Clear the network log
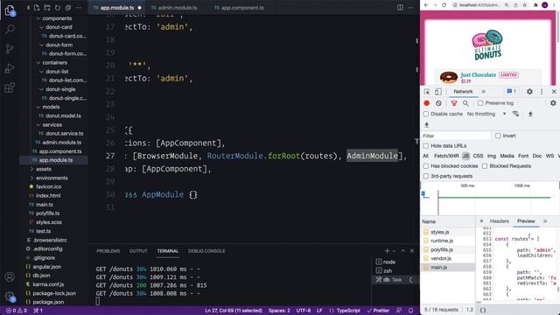This screenshot has height=315, width=560. click(438, 103)
